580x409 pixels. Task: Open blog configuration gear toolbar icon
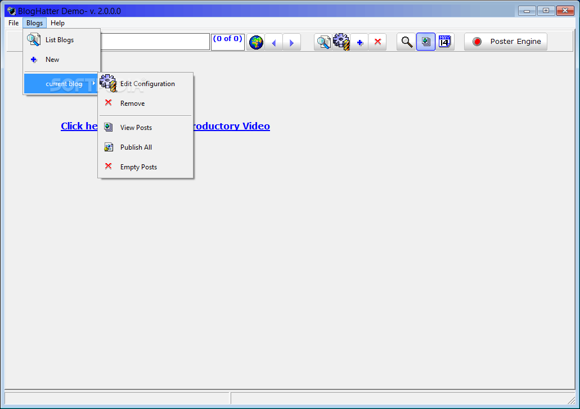[x=341, y=42]
